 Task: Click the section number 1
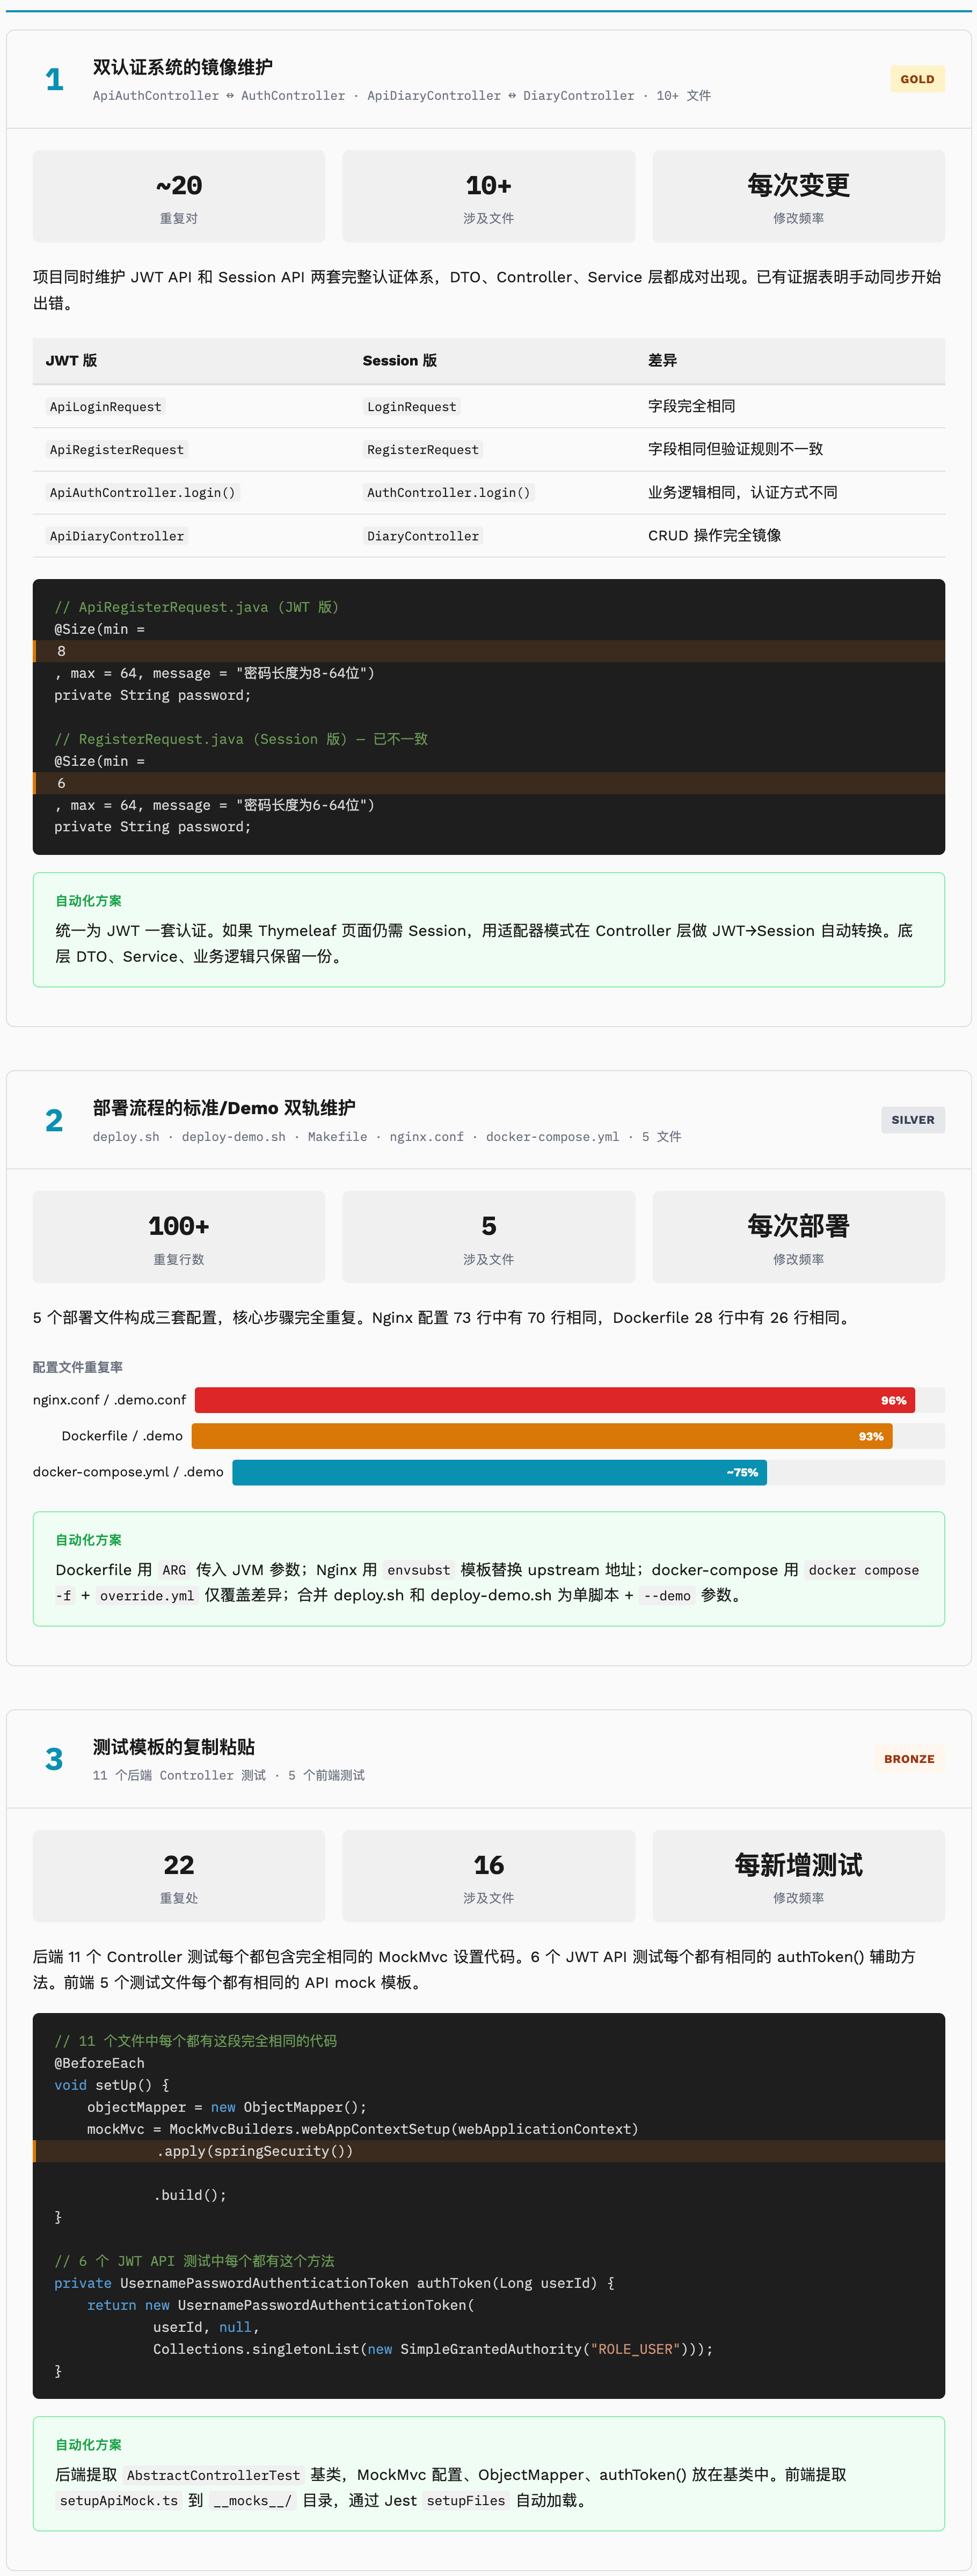point(54,80)
